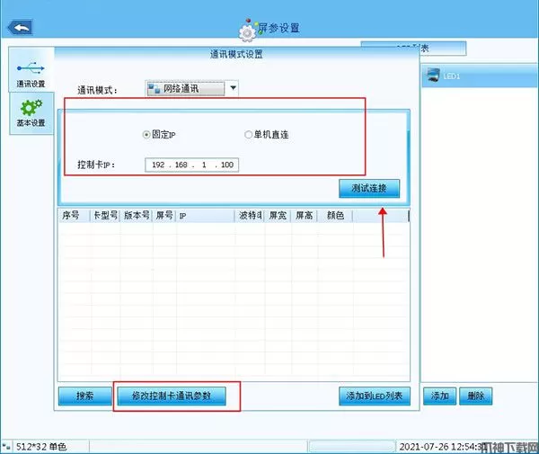The image size is (539, 454).
Task: Expand the 通讯模式 dropdown arrow
Action: [x=233, y=88]
